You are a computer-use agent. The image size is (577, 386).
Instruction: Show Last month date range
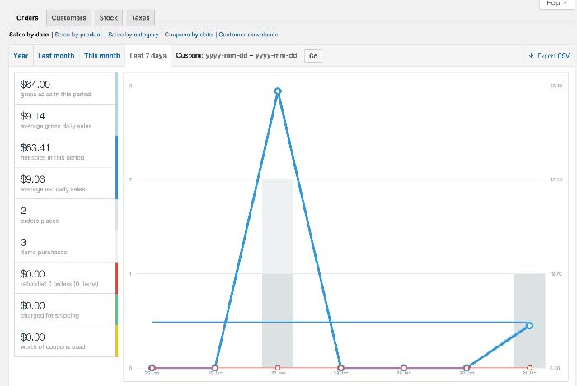tap(56, 56)
